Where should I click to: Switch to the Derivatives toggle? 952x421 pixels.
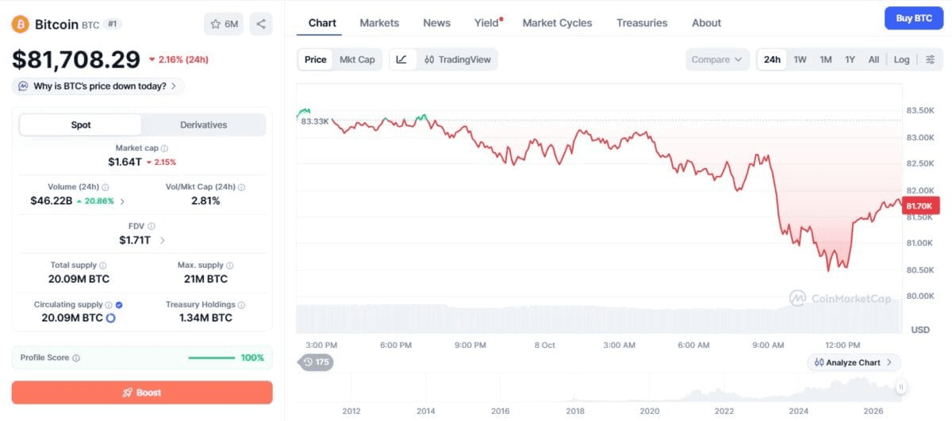204,125
